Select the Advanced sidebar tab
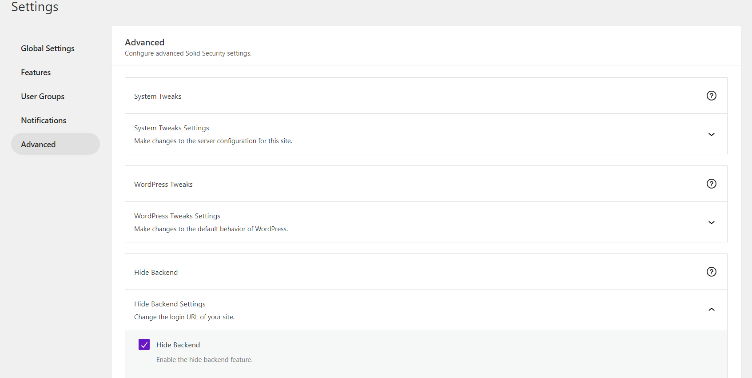The width and height of the screenshot is (752, 378). [x=56, y=144]
